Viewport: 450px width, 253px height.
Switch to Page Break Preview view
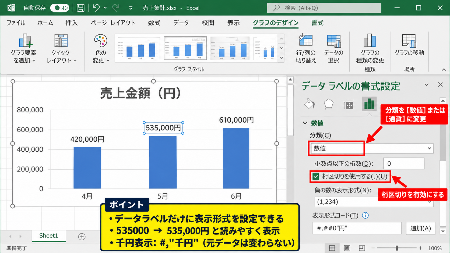(362, 248)
